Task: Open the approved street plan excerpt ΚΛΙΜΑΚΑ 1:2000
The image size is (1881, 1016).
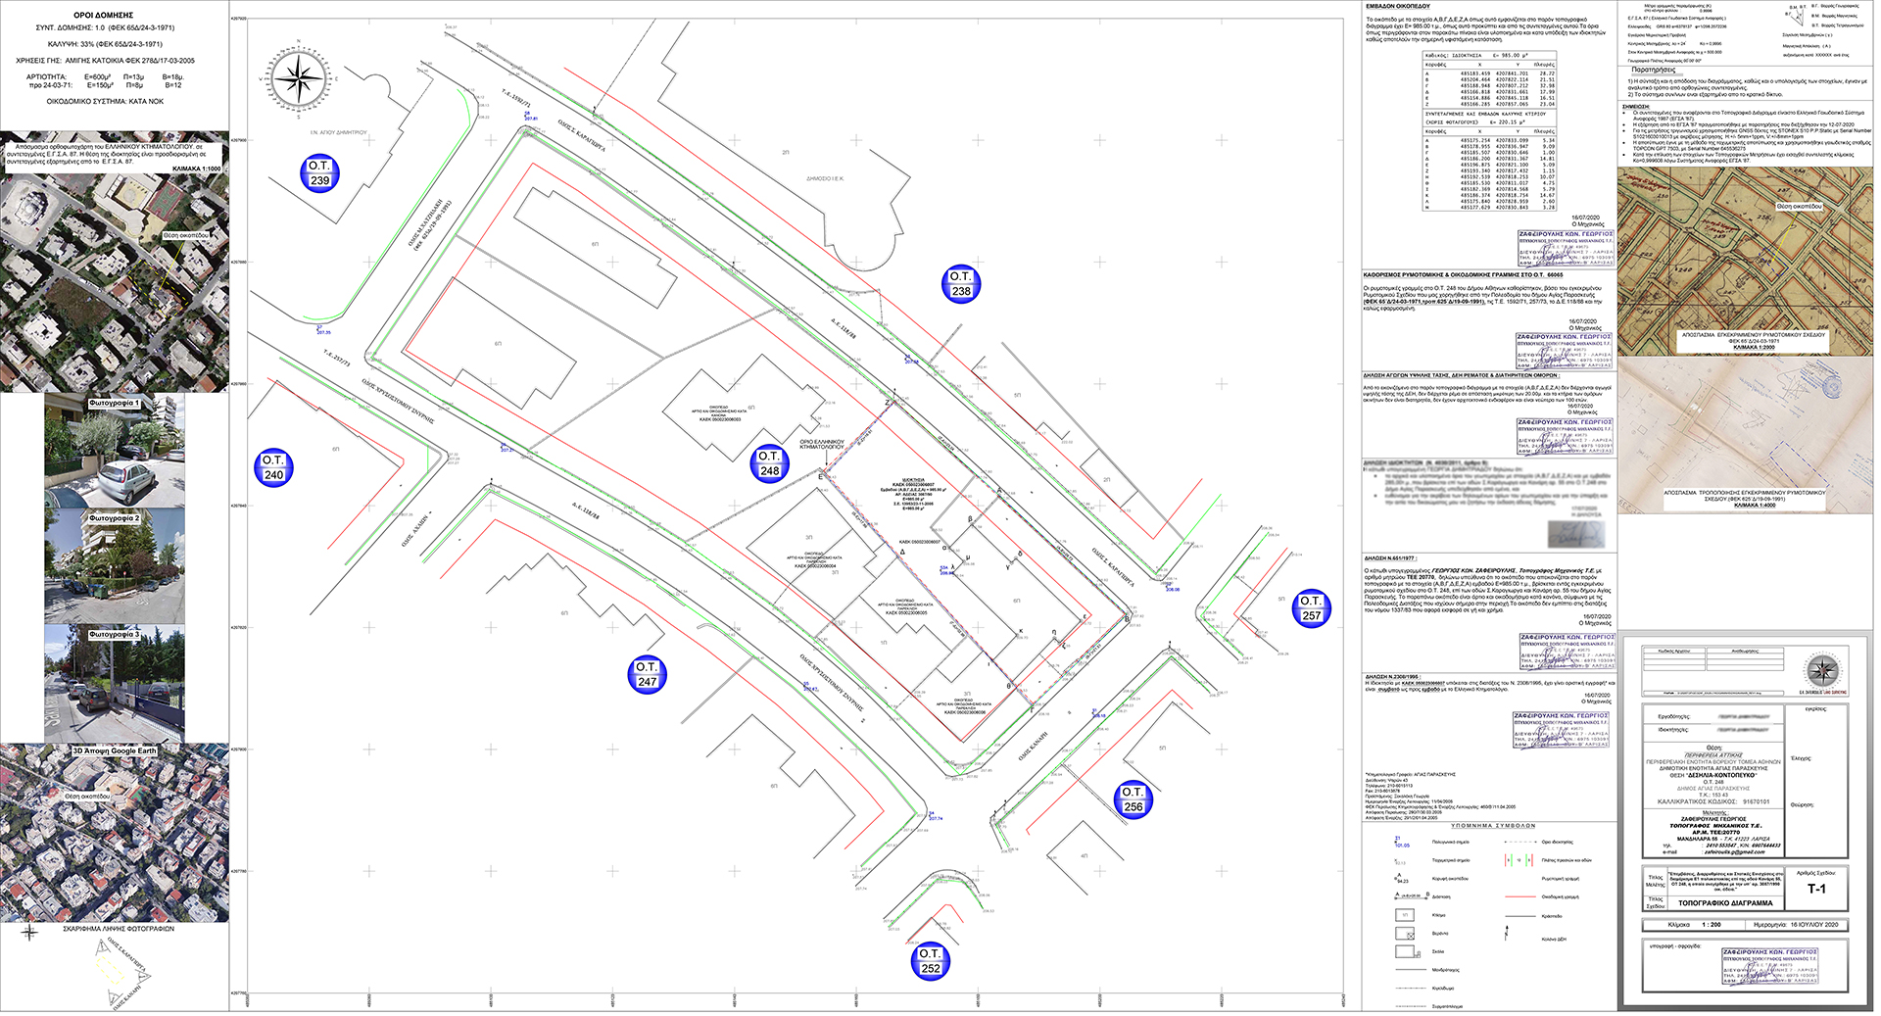Action: click(x=1745, y=262)
